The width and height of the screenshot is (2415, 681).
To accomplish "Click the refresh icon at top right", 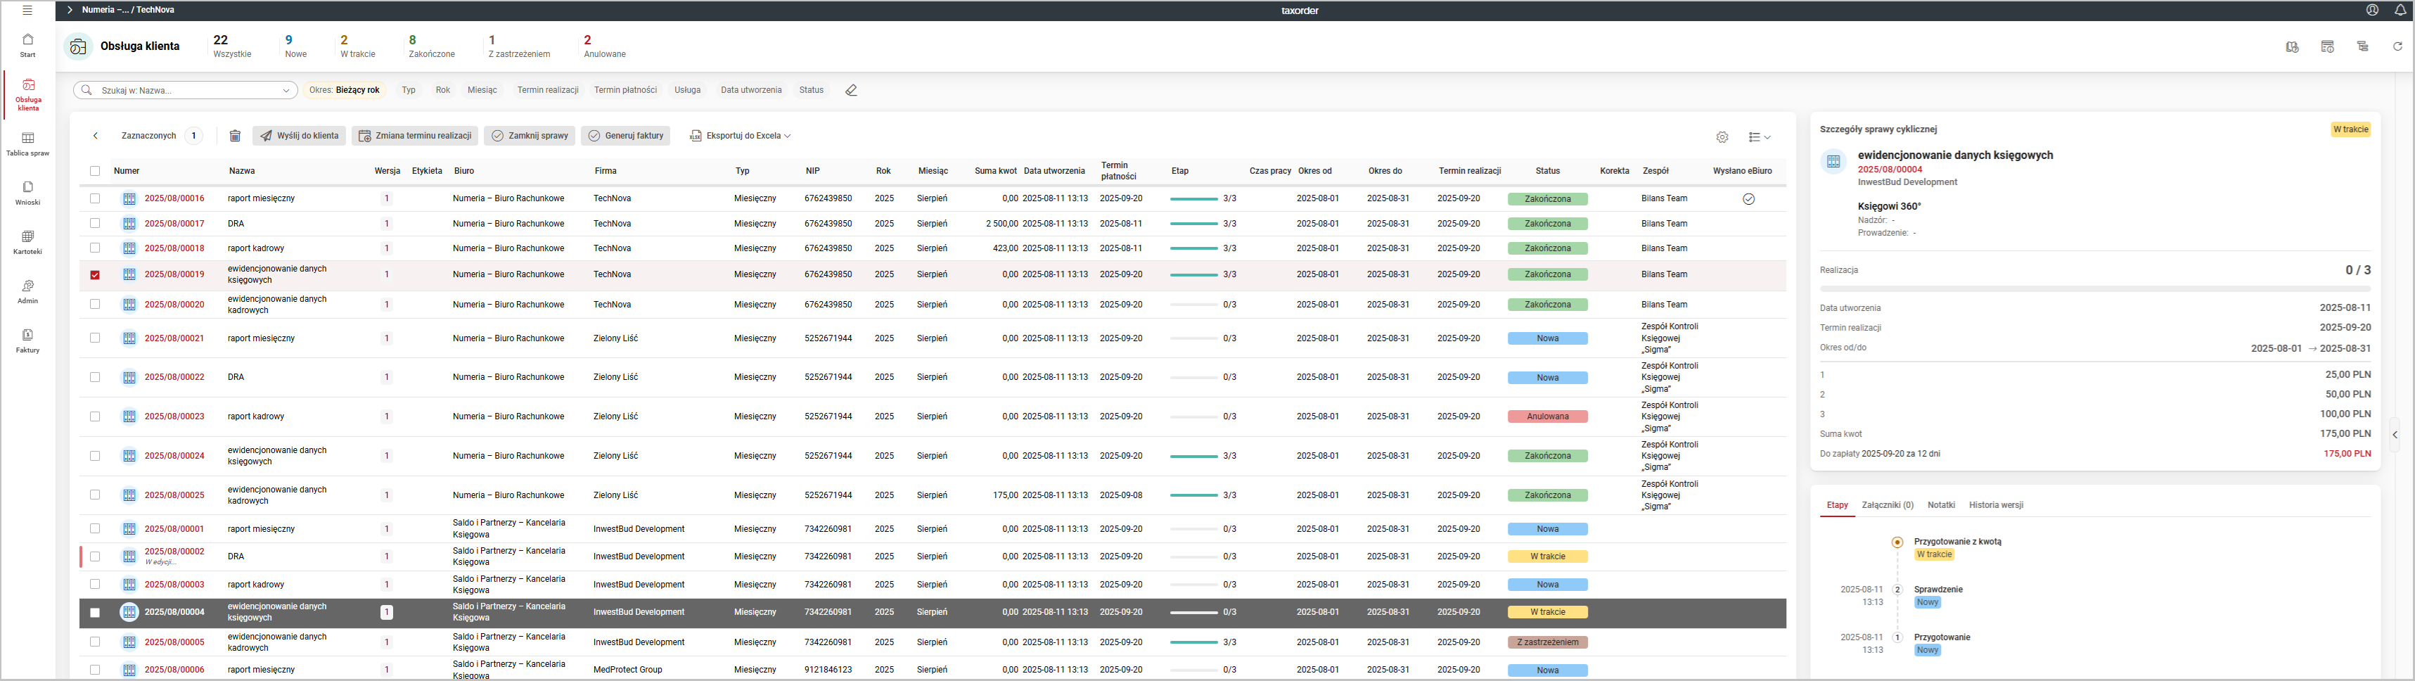I will coord(2397,47).
